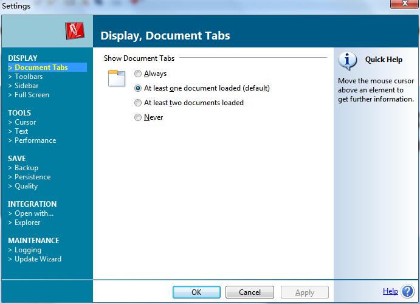Select At least two documents loaded option
This screenshot has width=420, height=304.
pyautogui.click(x=139, y=103)
